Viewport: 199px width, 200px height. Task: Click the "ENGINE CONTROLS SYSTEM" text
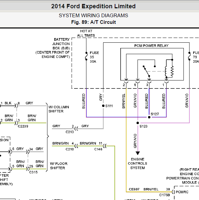[x=138, y=164]
